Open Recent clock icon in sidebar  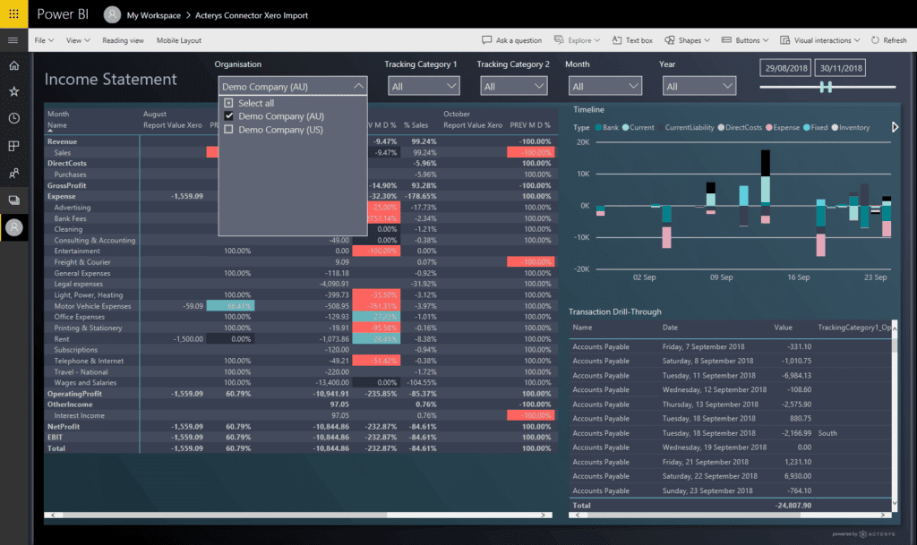coord(13,118)
